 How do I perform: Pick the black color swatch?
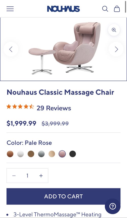point(73,154)
